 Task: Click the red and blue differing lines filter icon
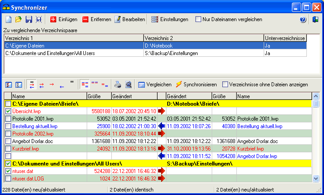(105, 85)
